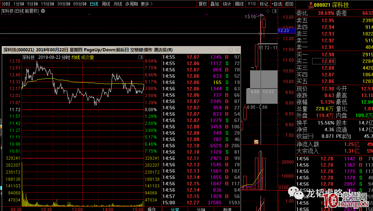Select the 15:00 closing tick at 12.27
The width and height of the screenshot is (373, 211).
point(201,203)
